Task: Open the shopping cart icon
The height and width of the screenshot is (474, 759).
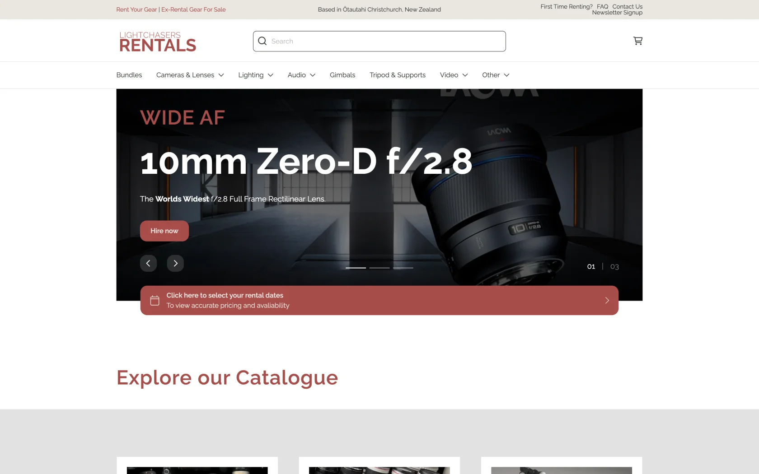Action: (637, 41)
